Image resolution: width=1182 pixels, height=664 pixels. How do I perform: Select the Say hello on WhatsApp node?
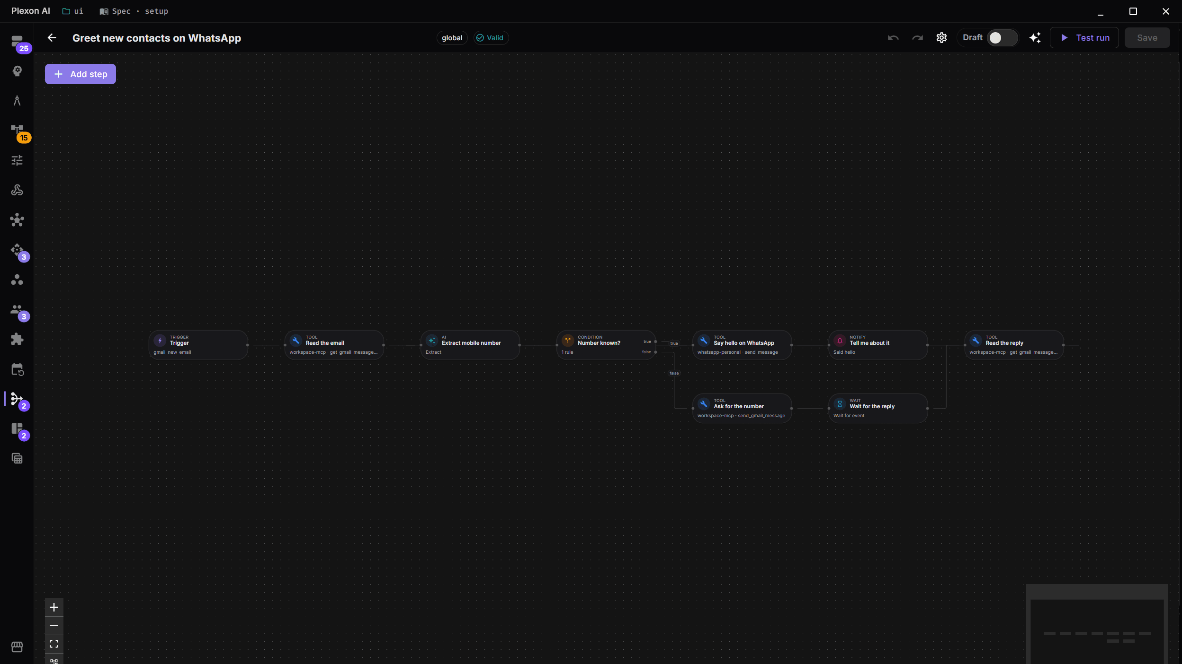pos(742,345)
